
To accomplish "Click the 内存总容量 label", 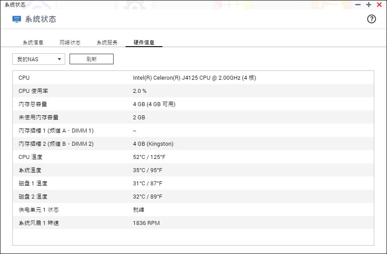I will [x=33, y=104].
